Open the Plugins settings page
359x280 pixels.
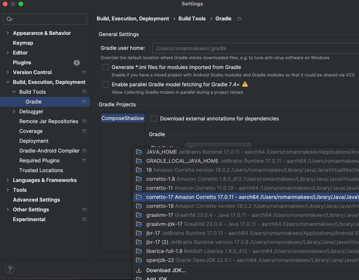pos(22,63)
